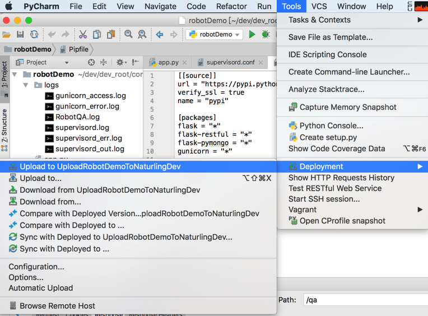Choose Sync with Deployed to UploadRobotDemoToNaturlingDev
The height and width of the screenshot is (316, 428).
(x=138, y=237)
